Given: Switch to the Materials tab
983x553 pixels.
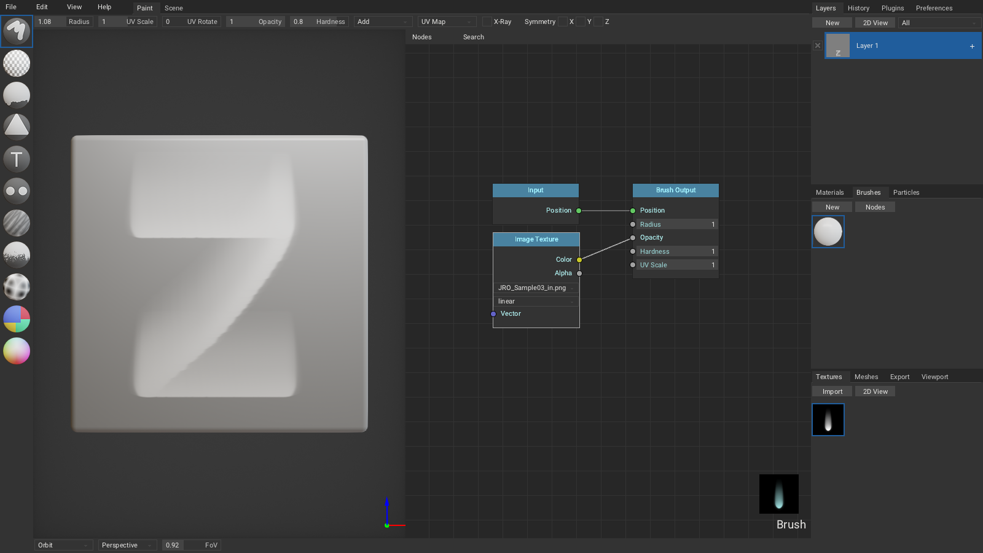Looking at the screenshot, I should pyautogui.click(x=829, y=192).
